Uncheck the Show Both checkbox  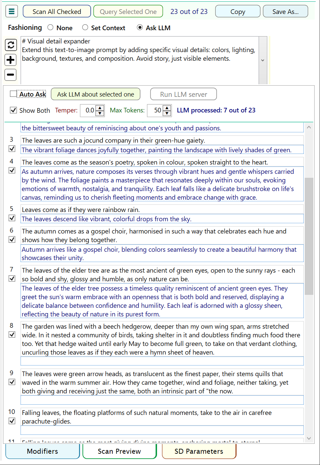coord(13,110)
